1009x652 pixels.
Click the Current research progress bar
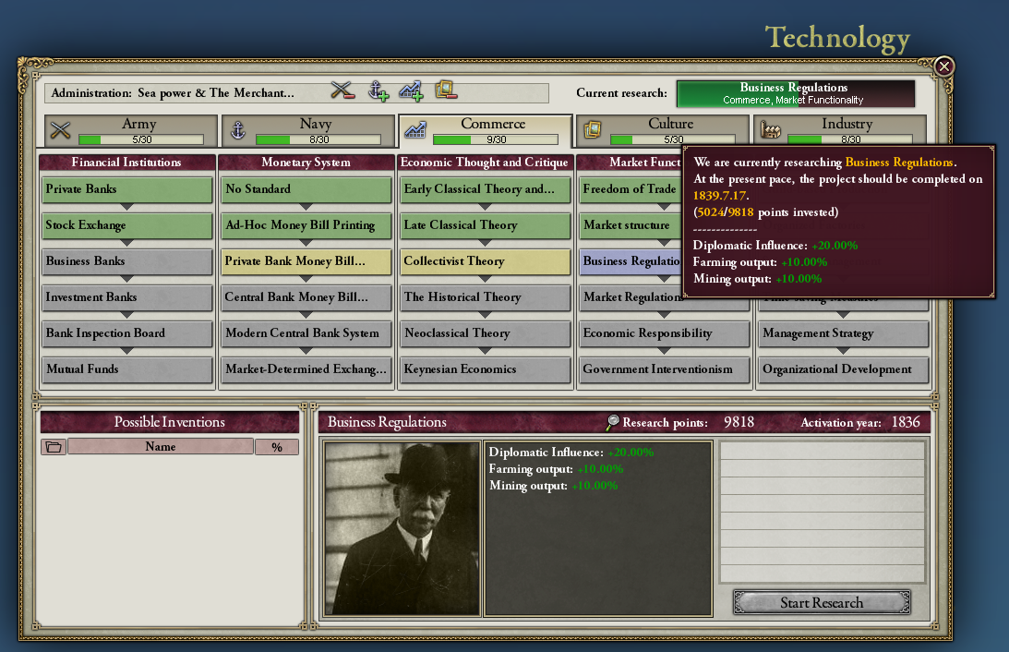point(796,93)
